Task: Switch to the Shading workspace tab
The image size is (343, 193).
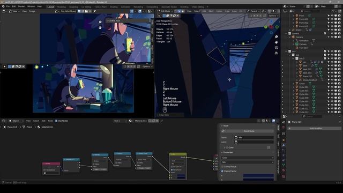Action: 114,7
